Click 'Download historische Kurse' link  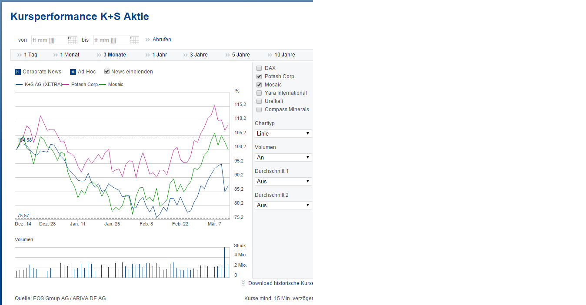[x=280, y=283]
